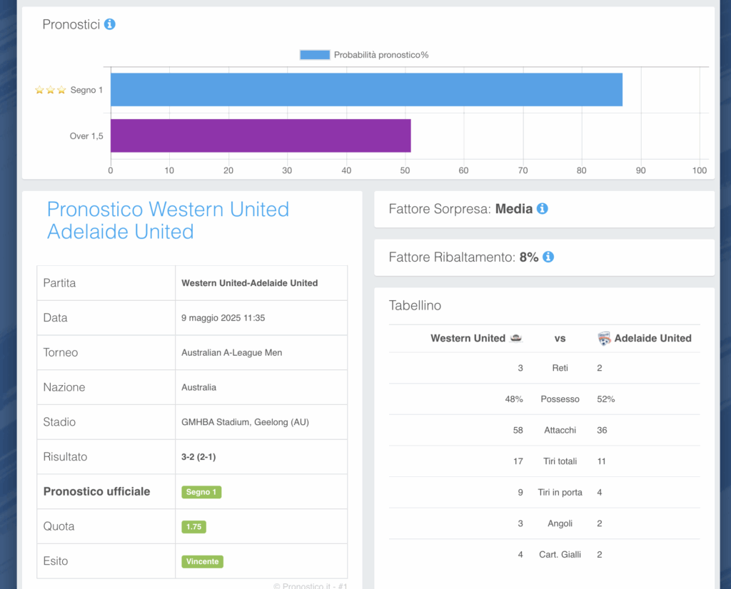
Task: Click Western United name in Tabellino header
Action: [x=468, y=338]
